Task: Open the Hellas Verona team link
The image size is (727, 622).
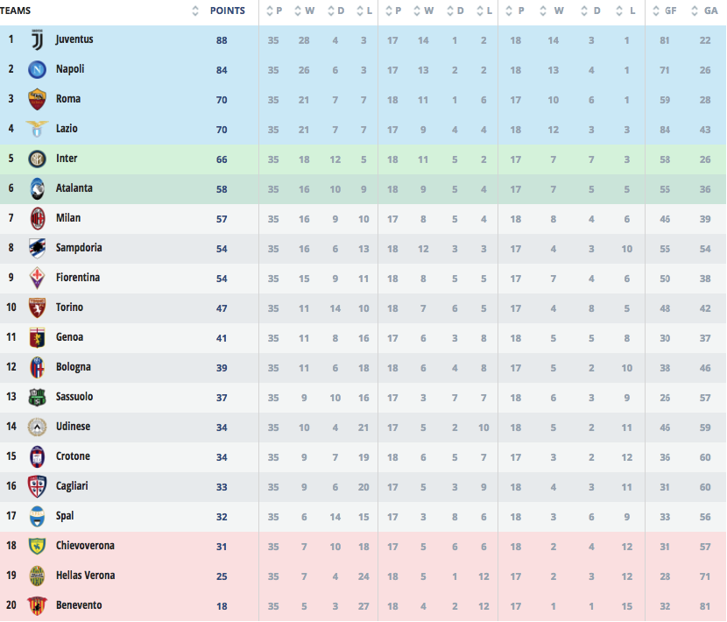Action: click(85, 576)
